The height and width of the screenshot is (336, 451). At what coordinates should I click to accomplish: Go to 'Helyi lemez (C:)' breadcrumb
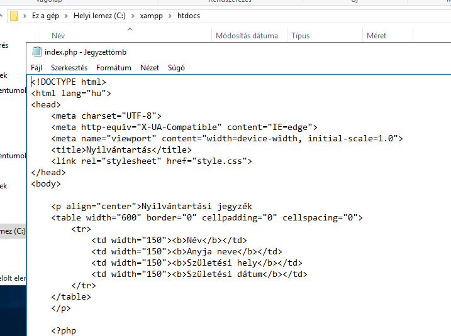coord(99,16)
